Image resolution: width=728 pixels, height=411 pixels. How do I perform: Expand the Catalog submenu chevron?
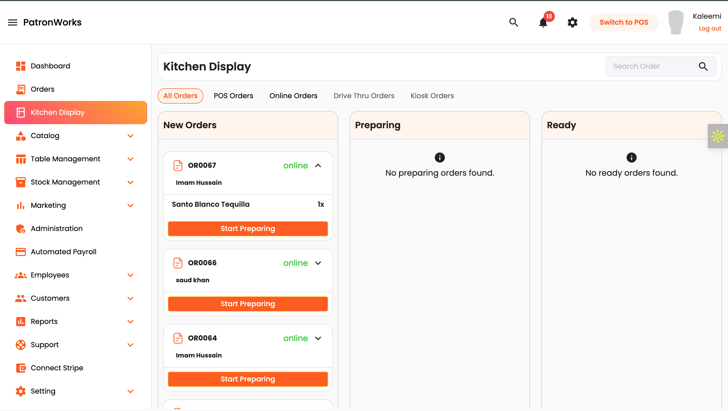tap(130, 136)
